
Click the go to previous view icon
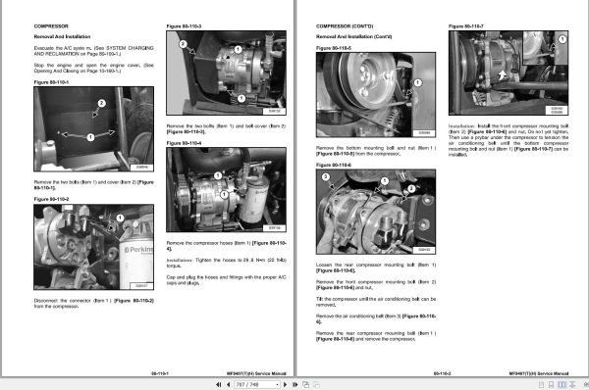[305, 384]
